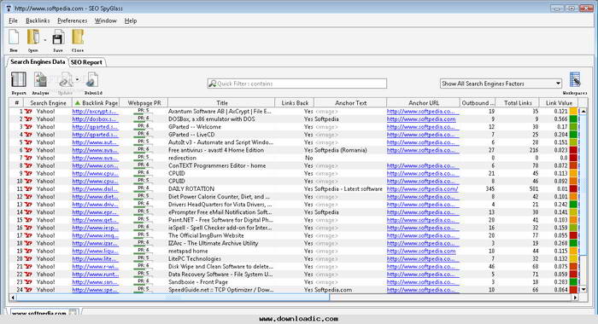Screen dimensions: 598x324
Task: Click the PR bar indicator in row 18
Action: [x=144, y=243]
